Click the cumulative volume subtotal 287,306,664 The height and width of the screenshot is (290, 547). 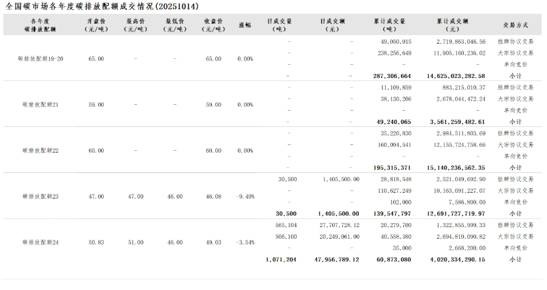392,76
